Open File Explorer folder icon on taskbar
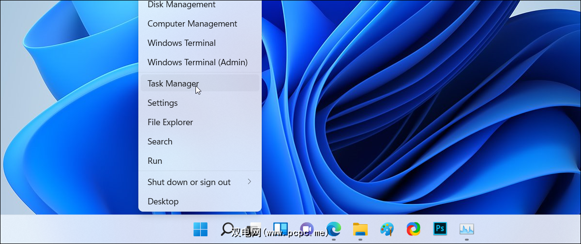The image size is (581, 244). click(360, 229)
